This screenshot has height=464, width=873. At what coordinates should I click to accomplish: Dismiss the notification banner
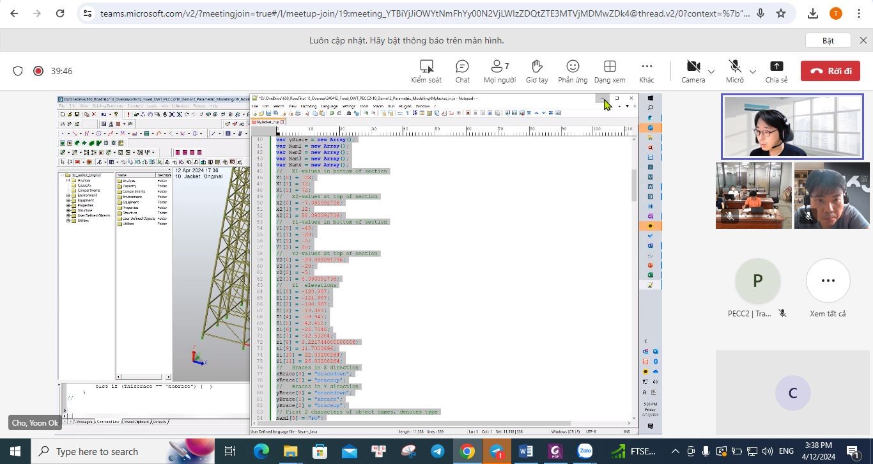(863, 40)
